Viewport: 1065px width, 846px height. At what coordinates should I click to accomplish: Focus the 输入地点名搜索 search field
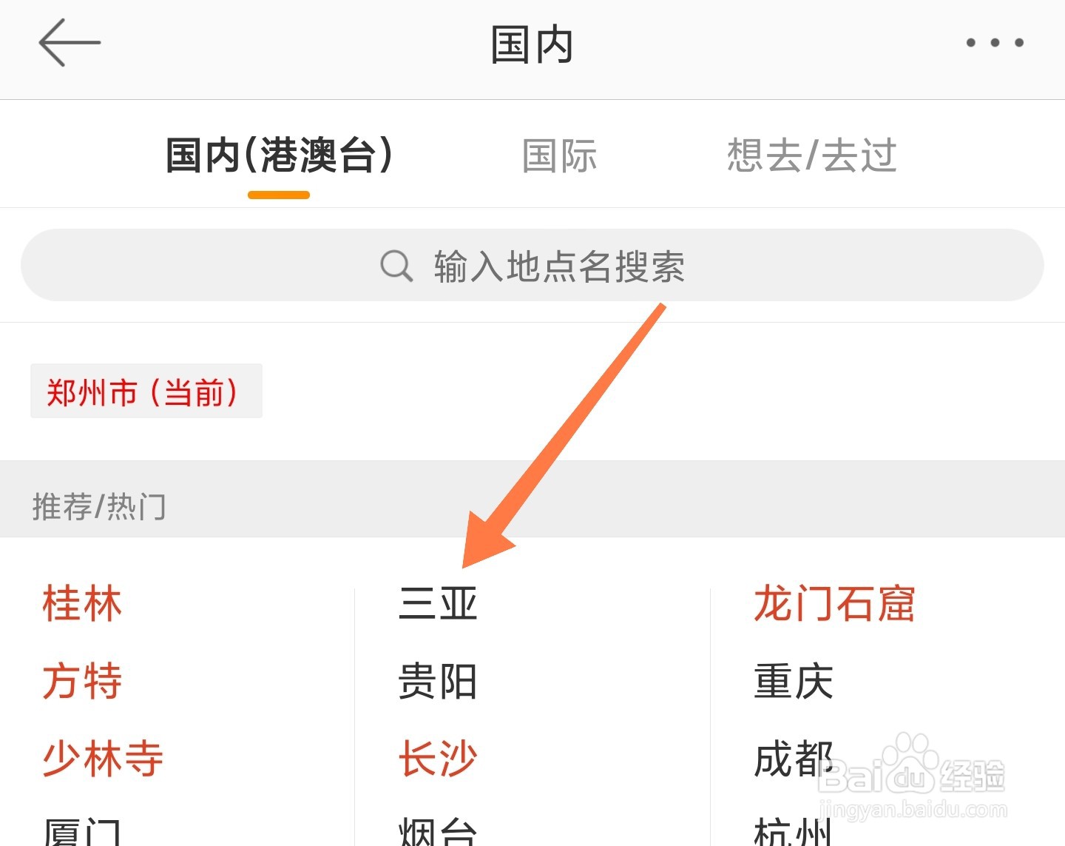point(532,265)
